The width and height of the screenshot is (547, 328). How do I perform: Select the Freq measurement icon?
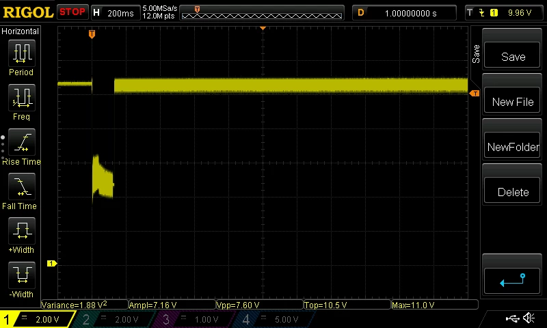tap(22, 98)
